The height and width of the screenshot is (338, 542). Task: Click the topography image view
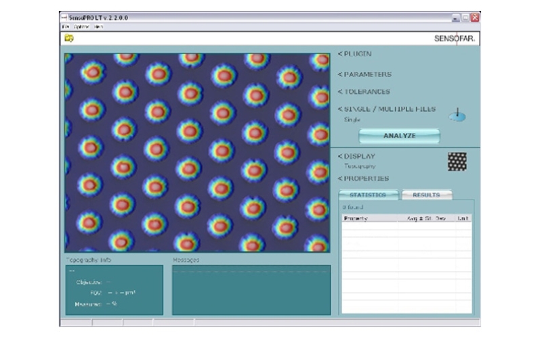(x=197, y=153)
